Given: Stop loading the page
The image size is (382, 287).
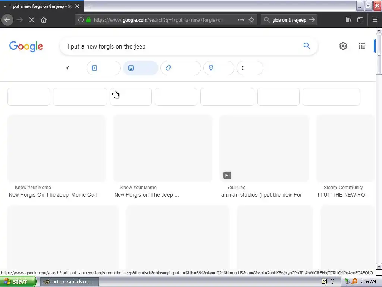Looking at the screenshot, I should click(x=31, y=20).
